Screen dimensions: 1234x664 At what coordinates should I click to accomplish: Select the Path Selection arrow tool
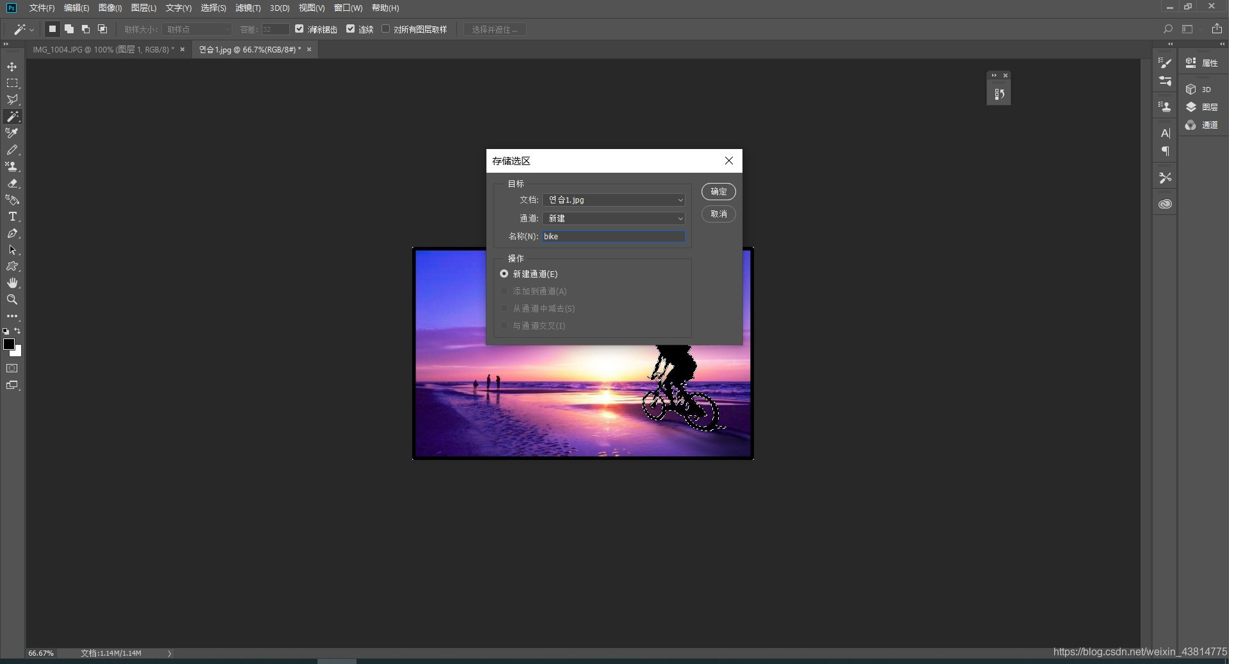pyautogui.click(x=12, y=249)
